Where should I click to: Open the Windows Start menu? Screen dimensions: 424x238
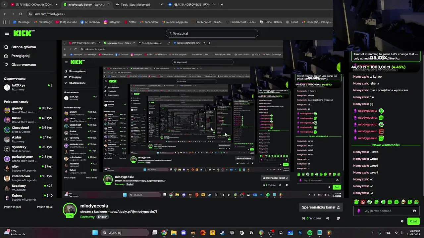tap(95, 233)
